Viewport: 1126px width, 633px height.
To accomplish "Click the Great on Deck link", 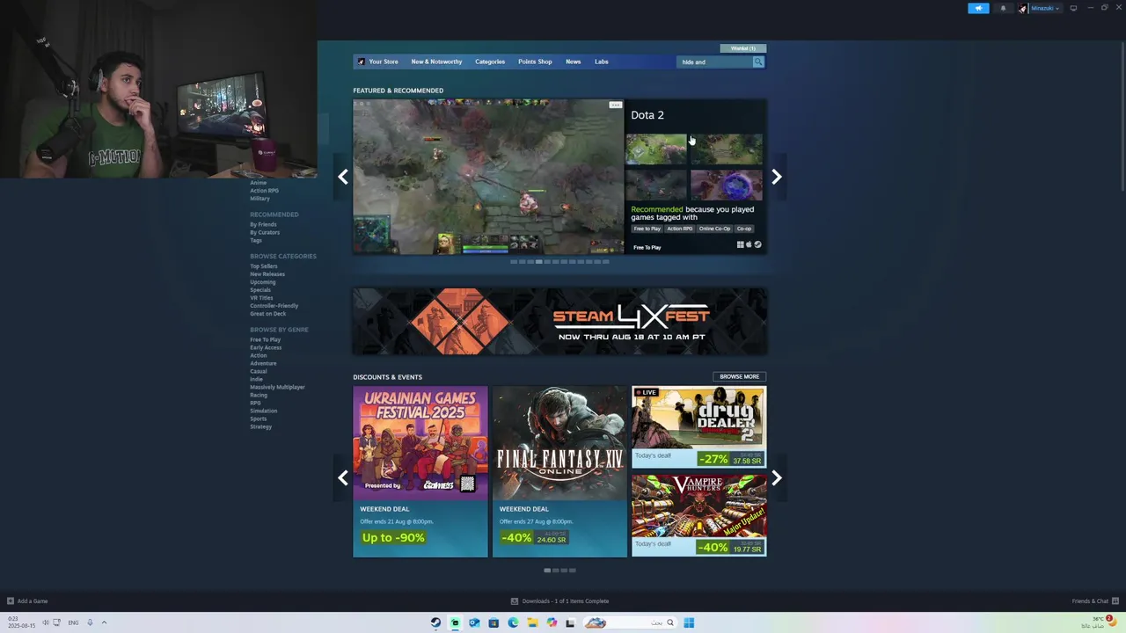I will [267, 314].
